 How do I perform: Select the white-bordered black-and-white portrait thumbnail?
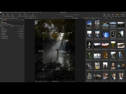[113, 34]
